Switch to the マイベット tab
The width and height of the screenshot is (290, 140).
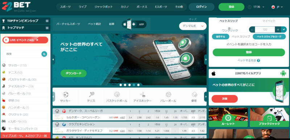pos(269,21)
